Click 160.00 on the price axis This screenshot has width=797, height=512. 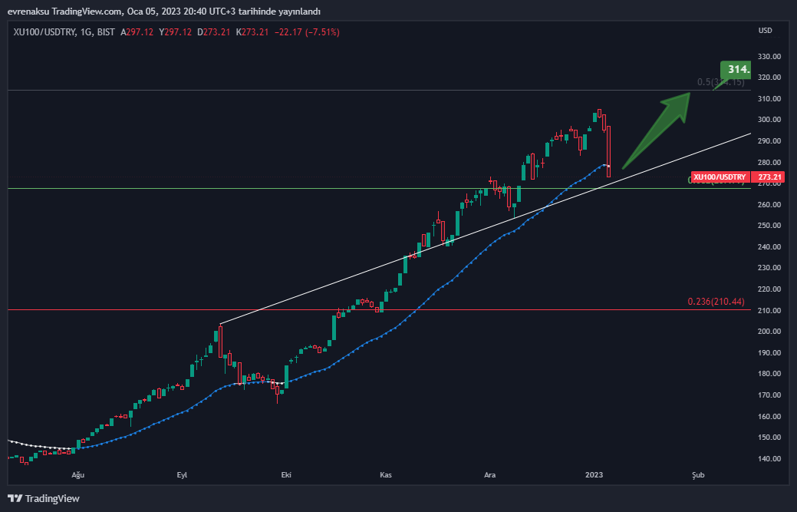[769, 416]
